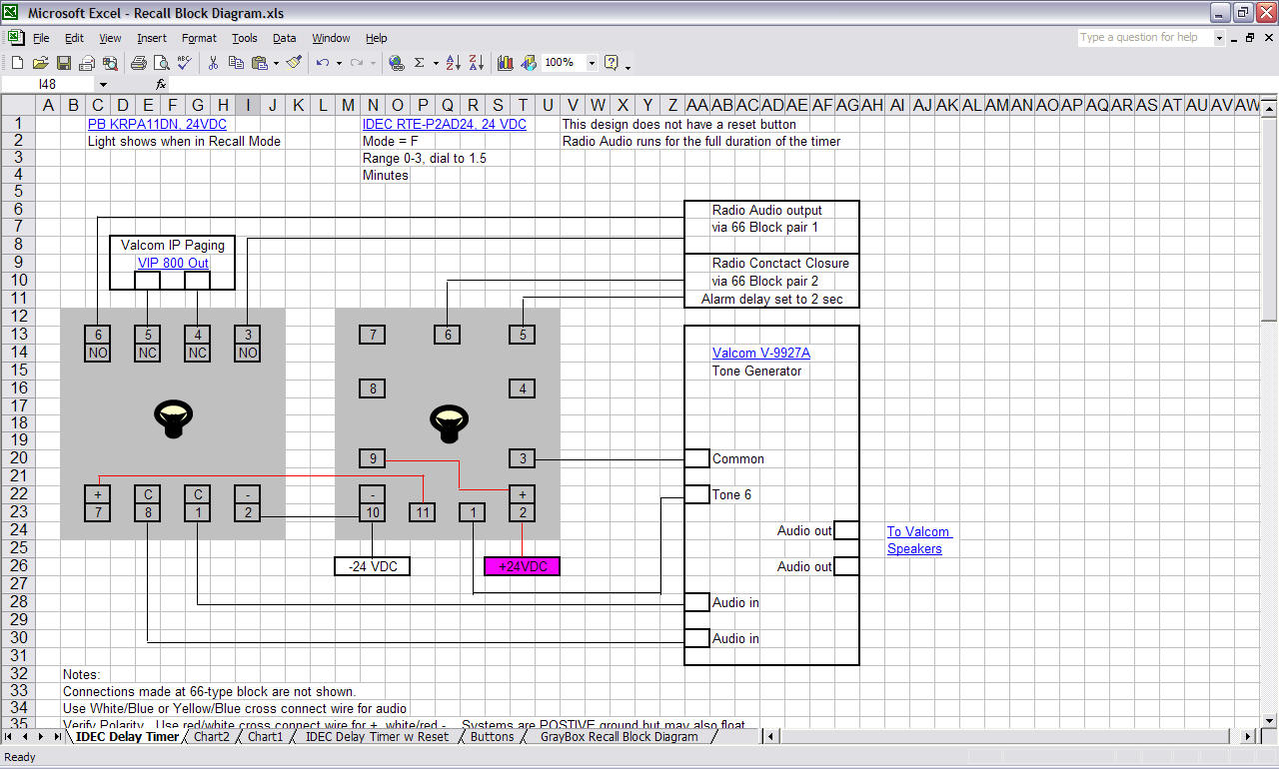Click the Type a question for help field

(x=1144, y=38)
